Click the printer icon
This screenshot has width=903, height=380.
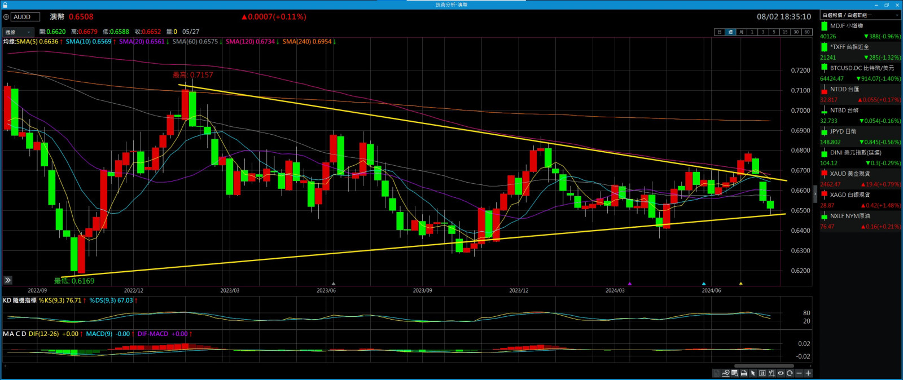(x=744, y=373)
